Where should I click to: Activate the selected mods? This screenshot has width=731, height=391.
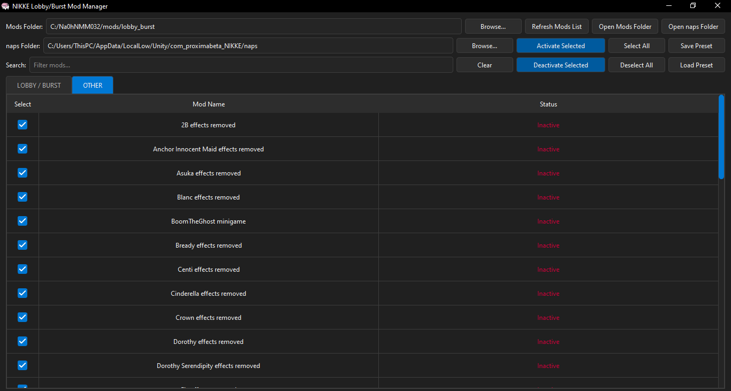pyautogui.click(x=560, y=45)
